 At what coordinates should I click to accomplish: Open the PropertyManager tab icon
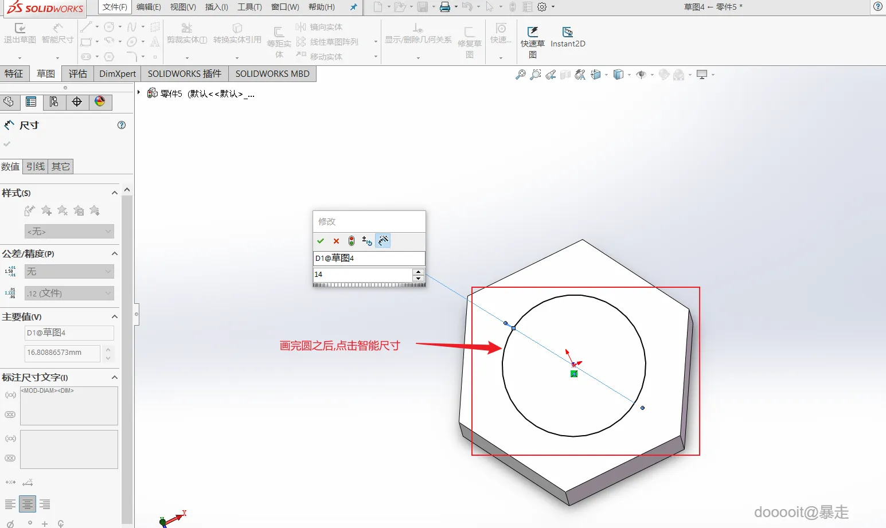point(31,102)
